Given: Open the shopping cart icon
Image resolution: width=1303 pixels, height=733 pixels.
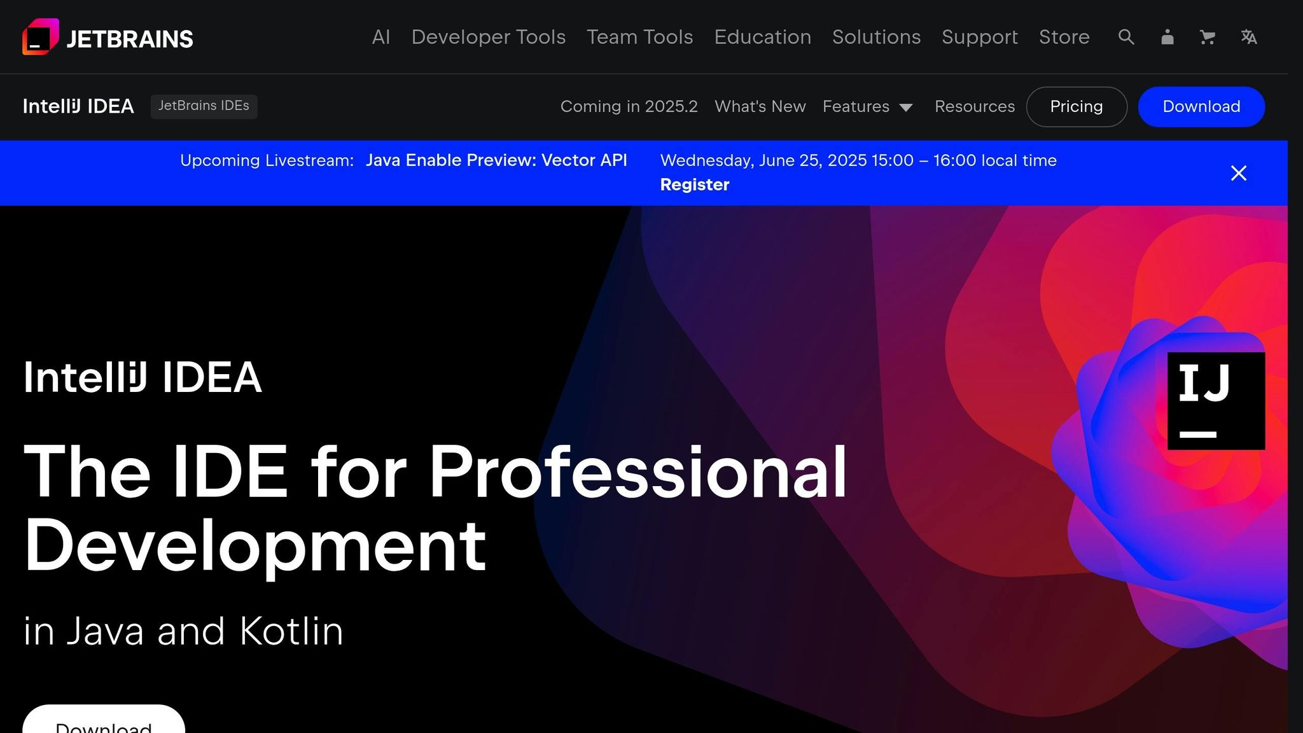Looking at the screenshot, I should tap(1208, 37).
